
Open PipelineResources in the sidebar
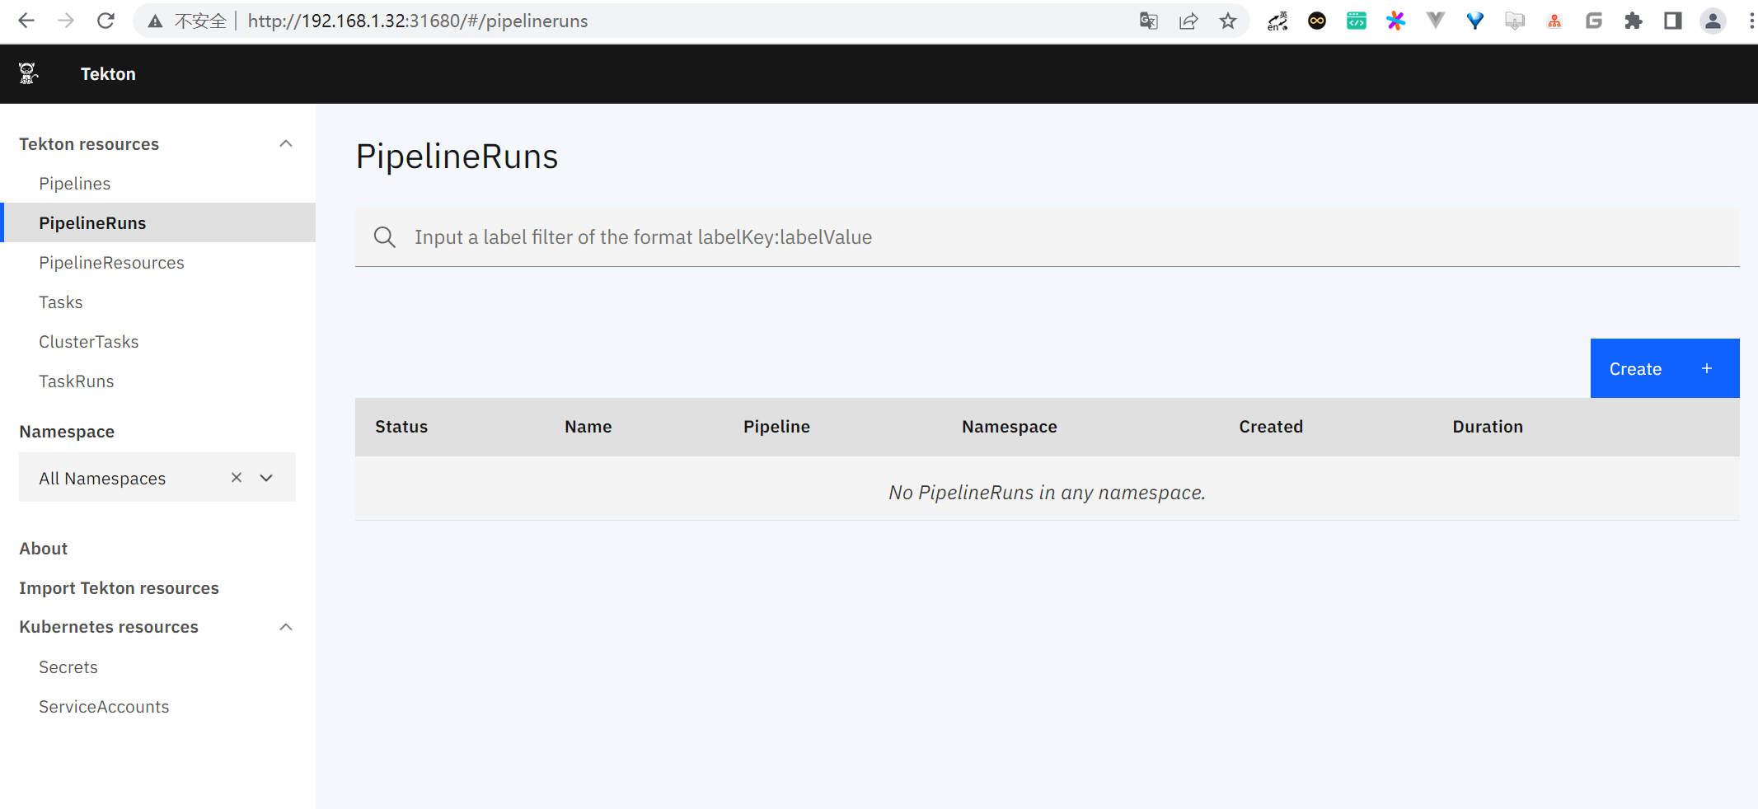click(111, 262)
